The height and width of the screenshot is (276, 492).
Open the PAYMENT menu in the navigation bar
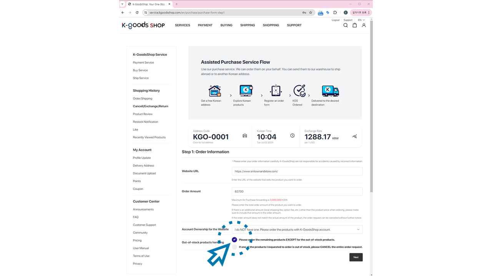coord(205,25)
